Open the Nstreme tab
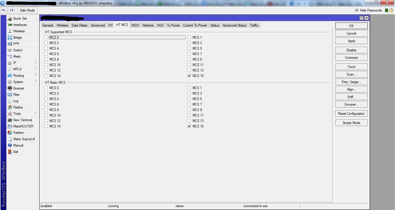The height and width of the screenshot is (210, 395). pyautogui.click(x=148, y=25)
